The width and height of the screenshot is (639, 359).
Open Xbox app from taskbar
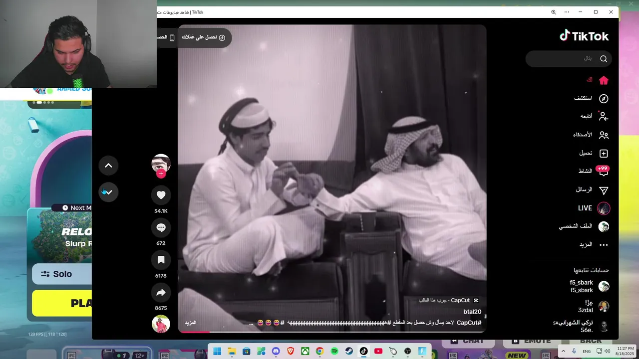[305, 351]
